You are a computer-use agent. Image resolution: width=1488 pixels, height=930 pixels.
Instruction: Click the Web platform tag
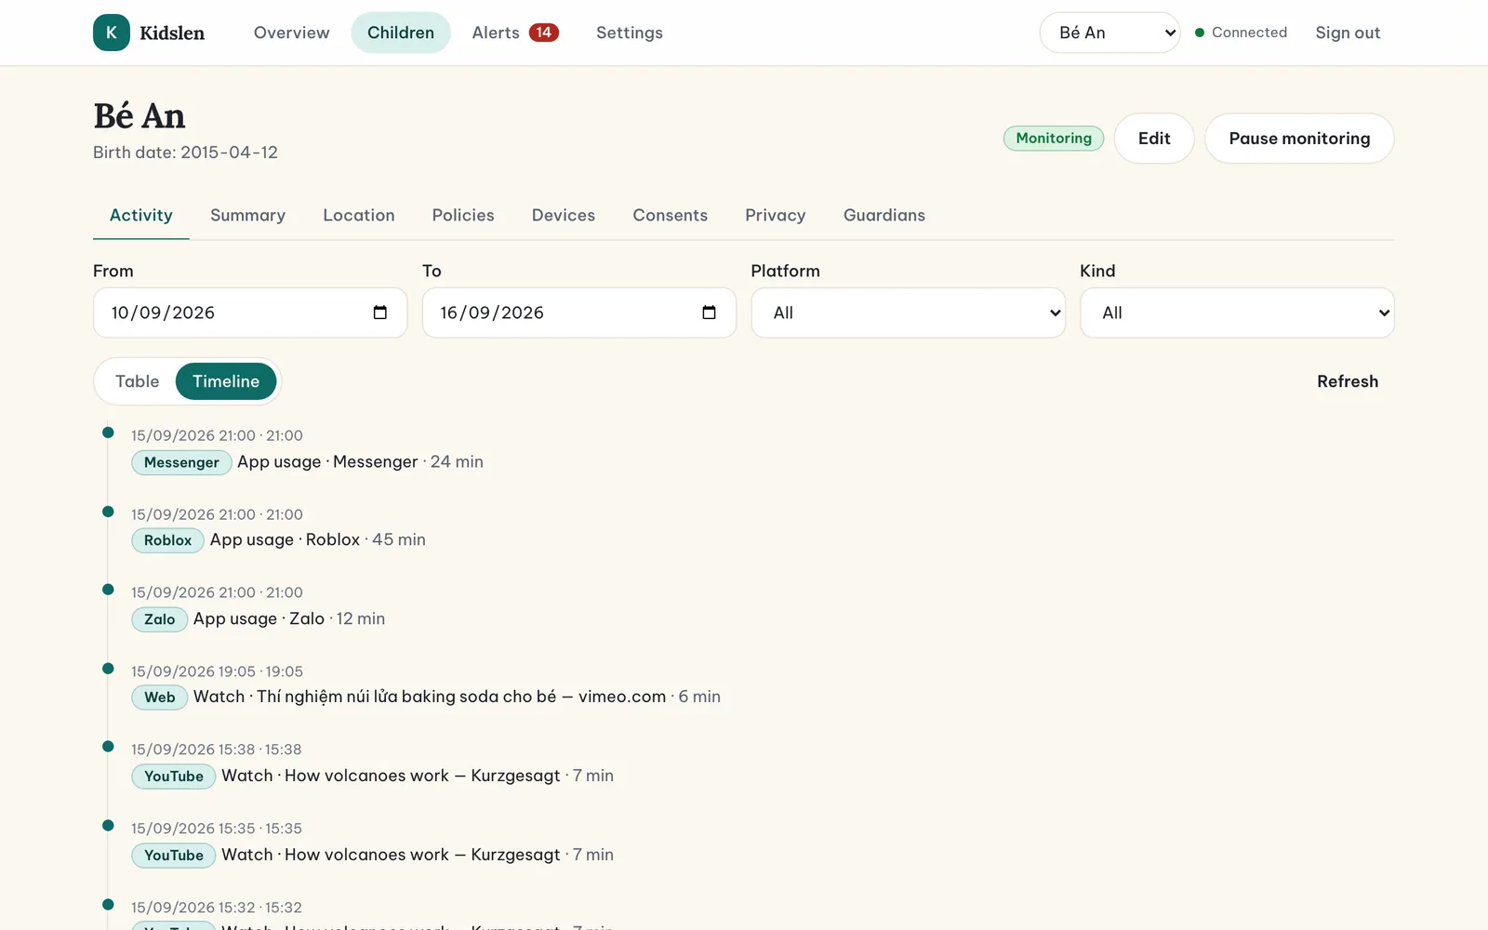pos(159,697)
